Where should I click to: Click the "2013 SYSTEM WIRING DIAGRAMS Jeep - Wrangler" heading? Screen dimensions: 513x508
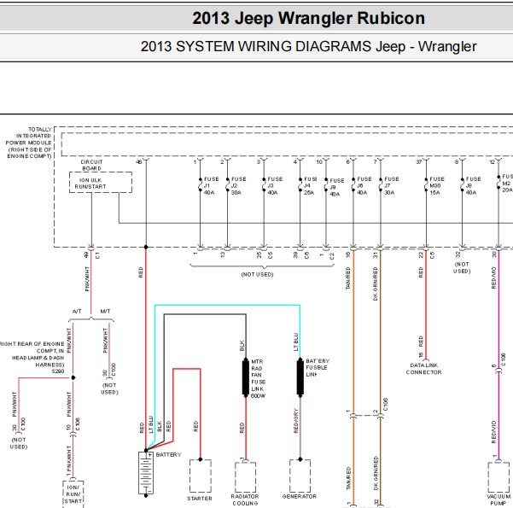(308, 46)
